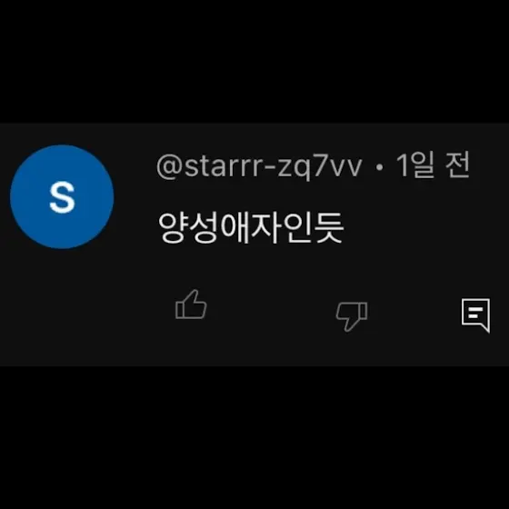Visit @starrr-zq7vv's channel handle link

(x=259, y=167)
